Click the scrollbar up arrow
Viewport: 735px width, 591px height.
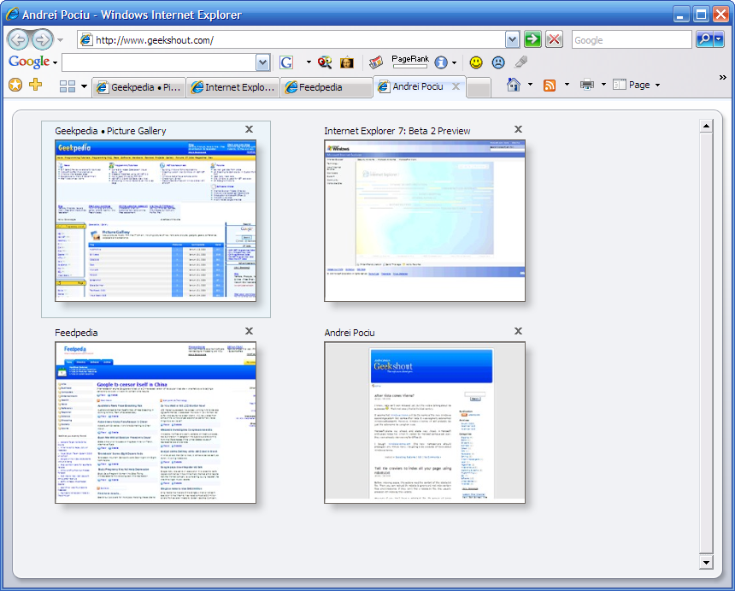706,126
